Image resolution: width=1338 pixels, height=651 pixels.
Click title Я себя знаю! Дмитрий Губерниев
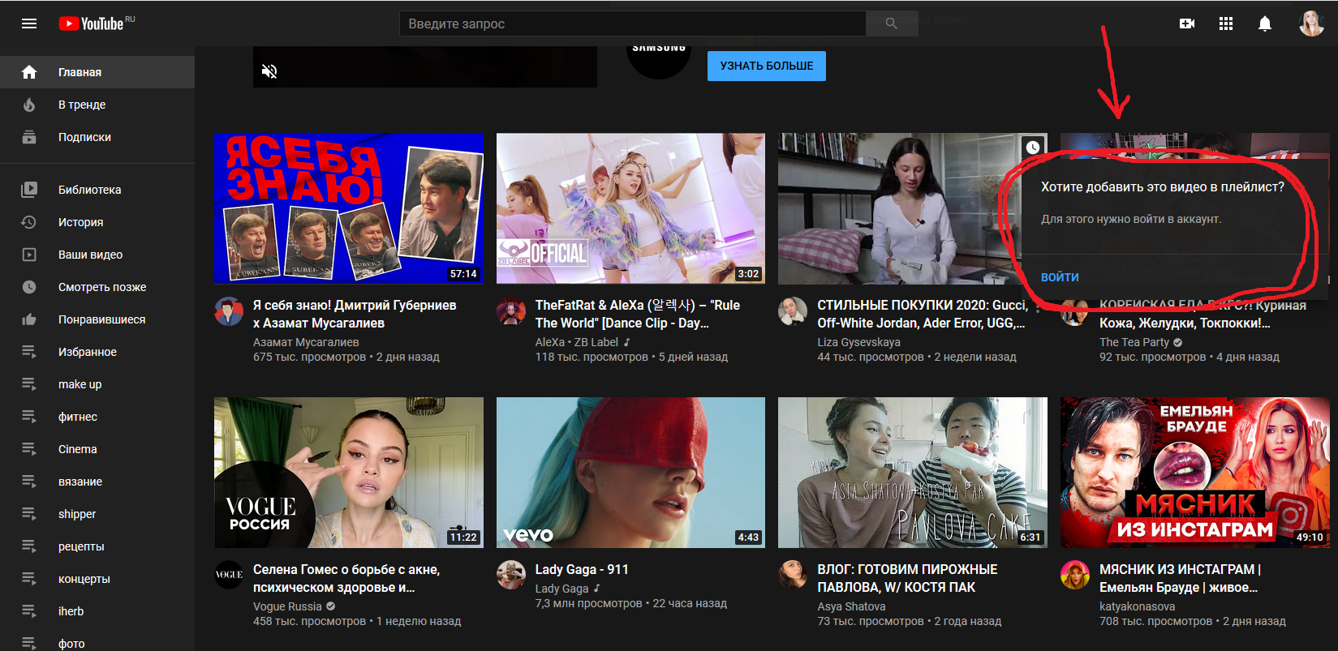coord(355,314)
